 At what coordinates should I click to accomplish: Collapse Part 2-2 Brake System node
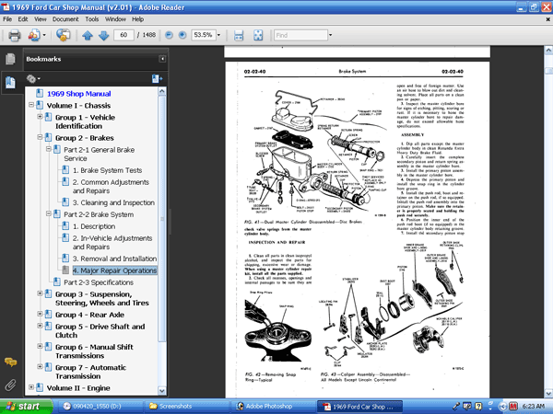(x=49, y=213)
